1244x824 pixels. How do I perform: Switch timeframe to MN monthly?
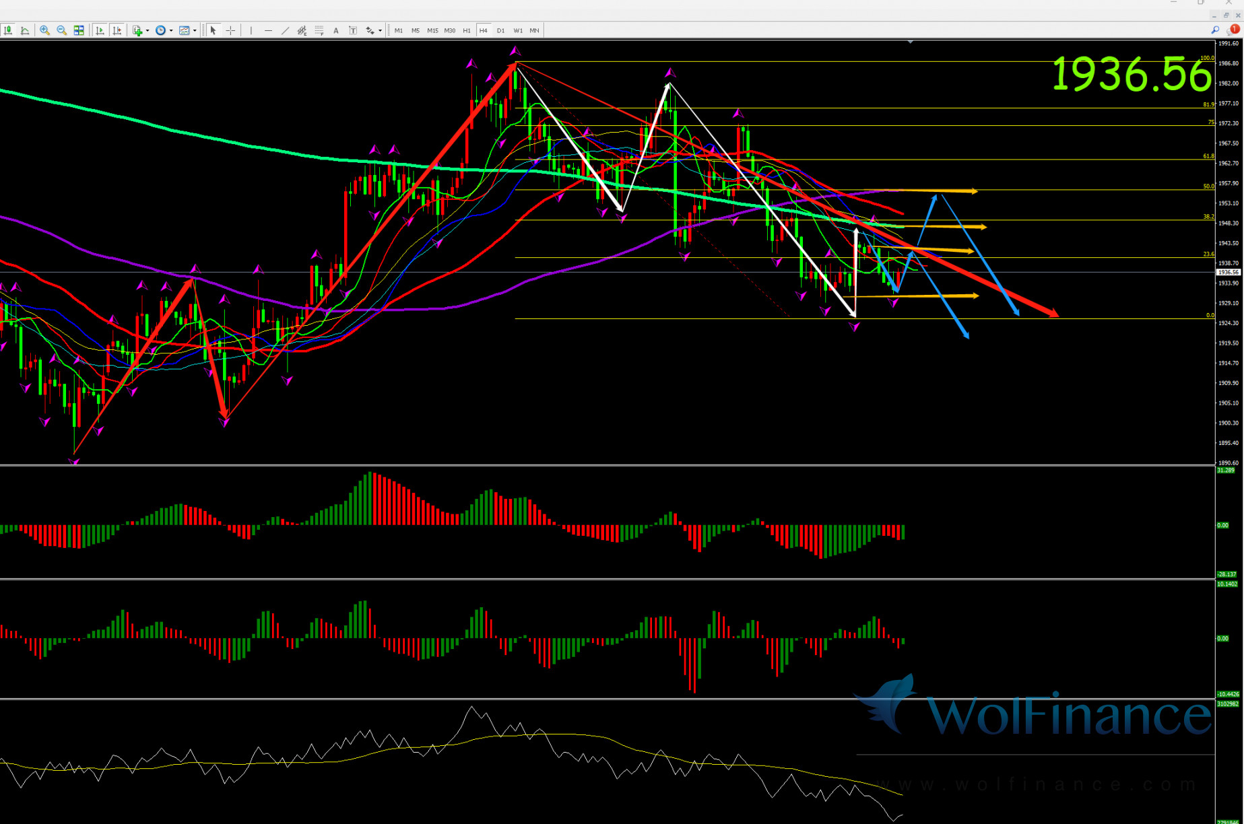534,30
